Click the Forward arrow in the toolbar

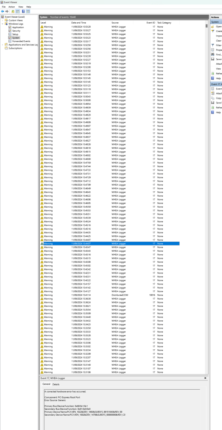click(x=7, y=11)
